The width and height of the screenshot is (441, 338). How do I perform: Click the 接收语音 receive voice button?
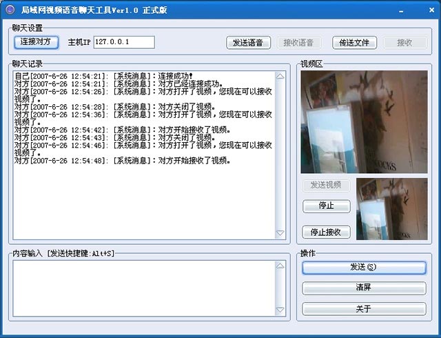coord(298,43)
